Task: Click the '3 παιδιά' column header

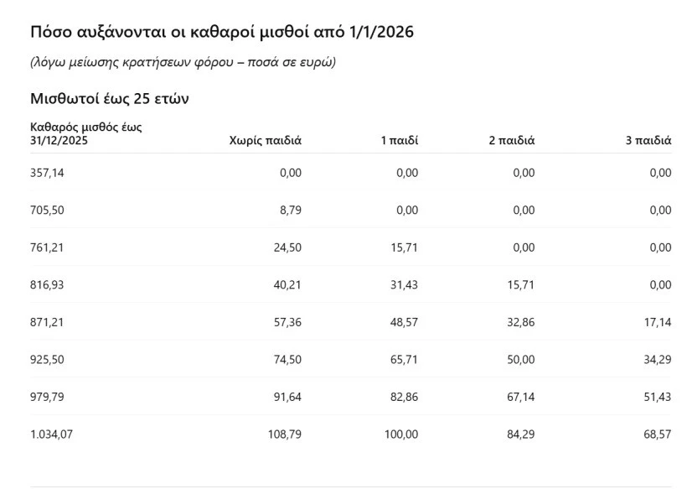Action: pos(648,141)
